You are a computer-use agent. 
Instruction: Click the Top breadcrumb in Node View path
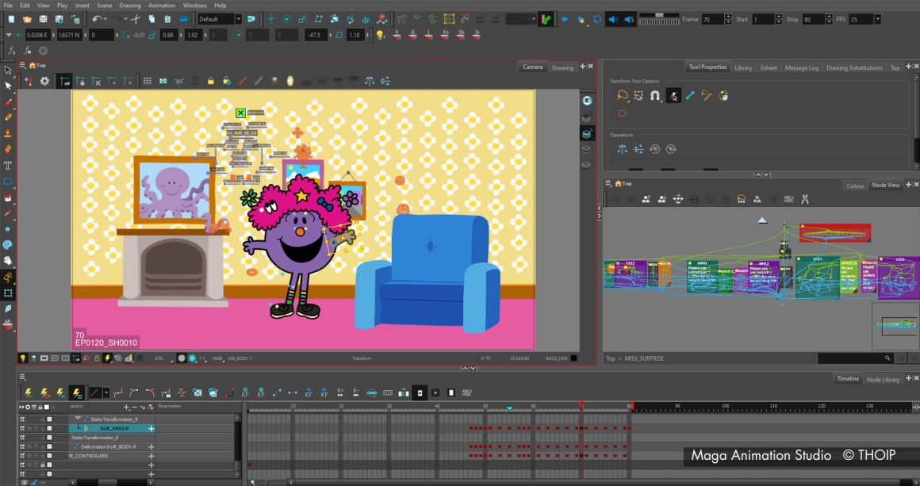(610, 358)
